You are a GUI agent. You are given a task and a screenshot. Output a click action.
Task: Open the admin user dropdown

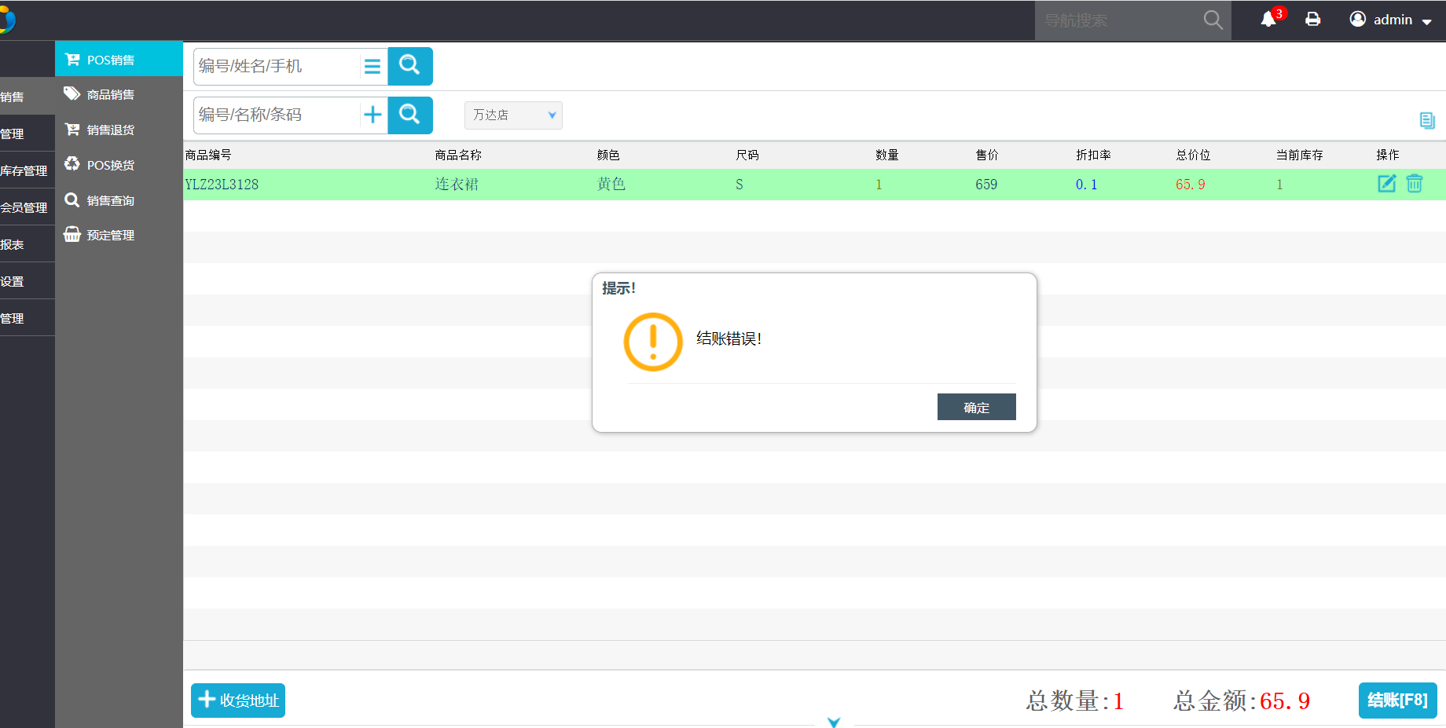1391,20
